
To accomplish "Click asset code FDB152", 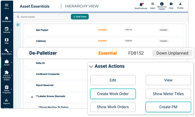I will (x=136, y=53).
